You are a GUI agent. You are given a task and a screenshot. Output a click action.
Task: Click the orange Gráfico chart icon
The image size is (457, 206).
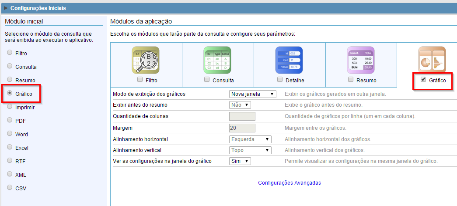point(432,60)
